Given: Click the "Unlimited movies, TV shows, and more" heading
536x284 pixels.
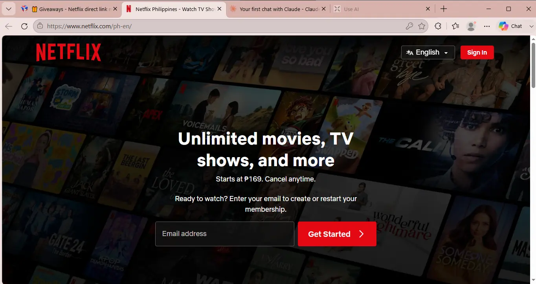Looking at the screenshot, I should click(266, 149).
